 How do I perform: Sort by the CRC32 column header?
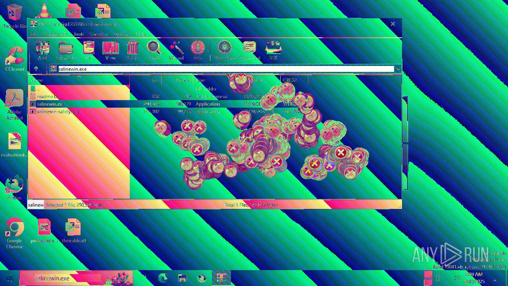(294, 80)
